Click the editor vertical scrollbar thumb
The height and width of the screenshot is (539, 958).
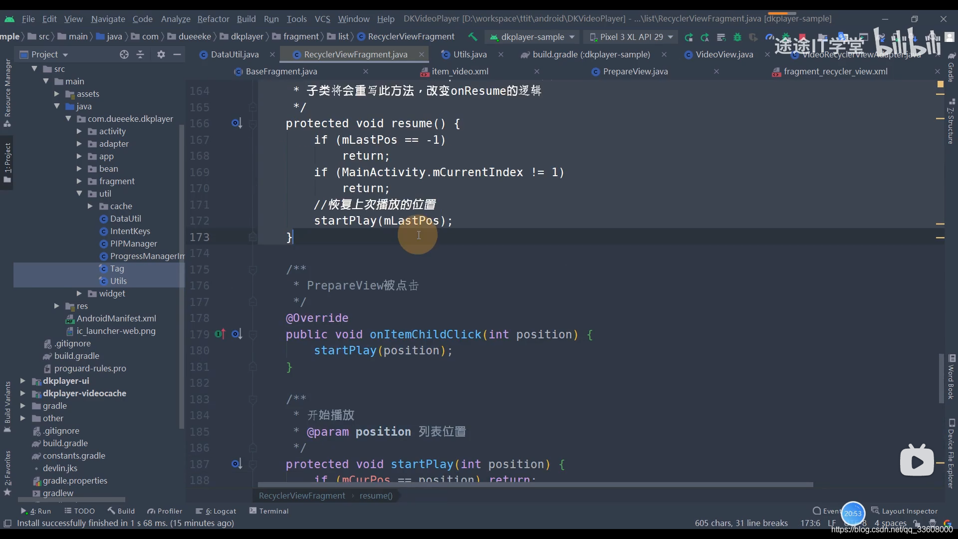[x=941, y=378]
